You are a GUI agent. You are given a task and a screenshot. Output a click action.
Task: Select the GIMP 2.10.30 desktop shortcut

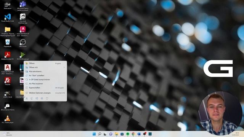8,94
